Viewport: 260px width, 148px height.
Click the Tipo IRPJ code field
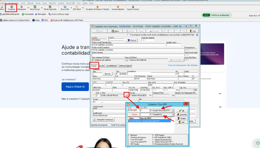[145, 110]
